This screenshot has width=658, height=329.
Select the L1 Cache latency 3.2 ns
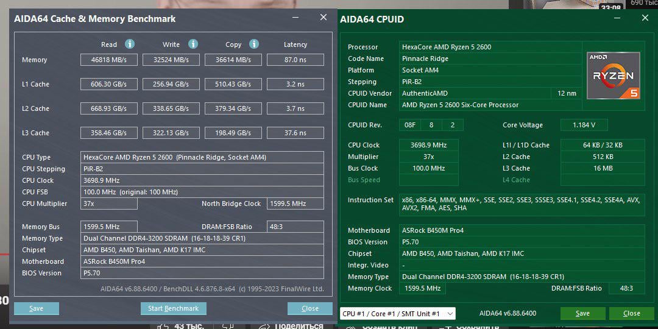tap(295, 84)
